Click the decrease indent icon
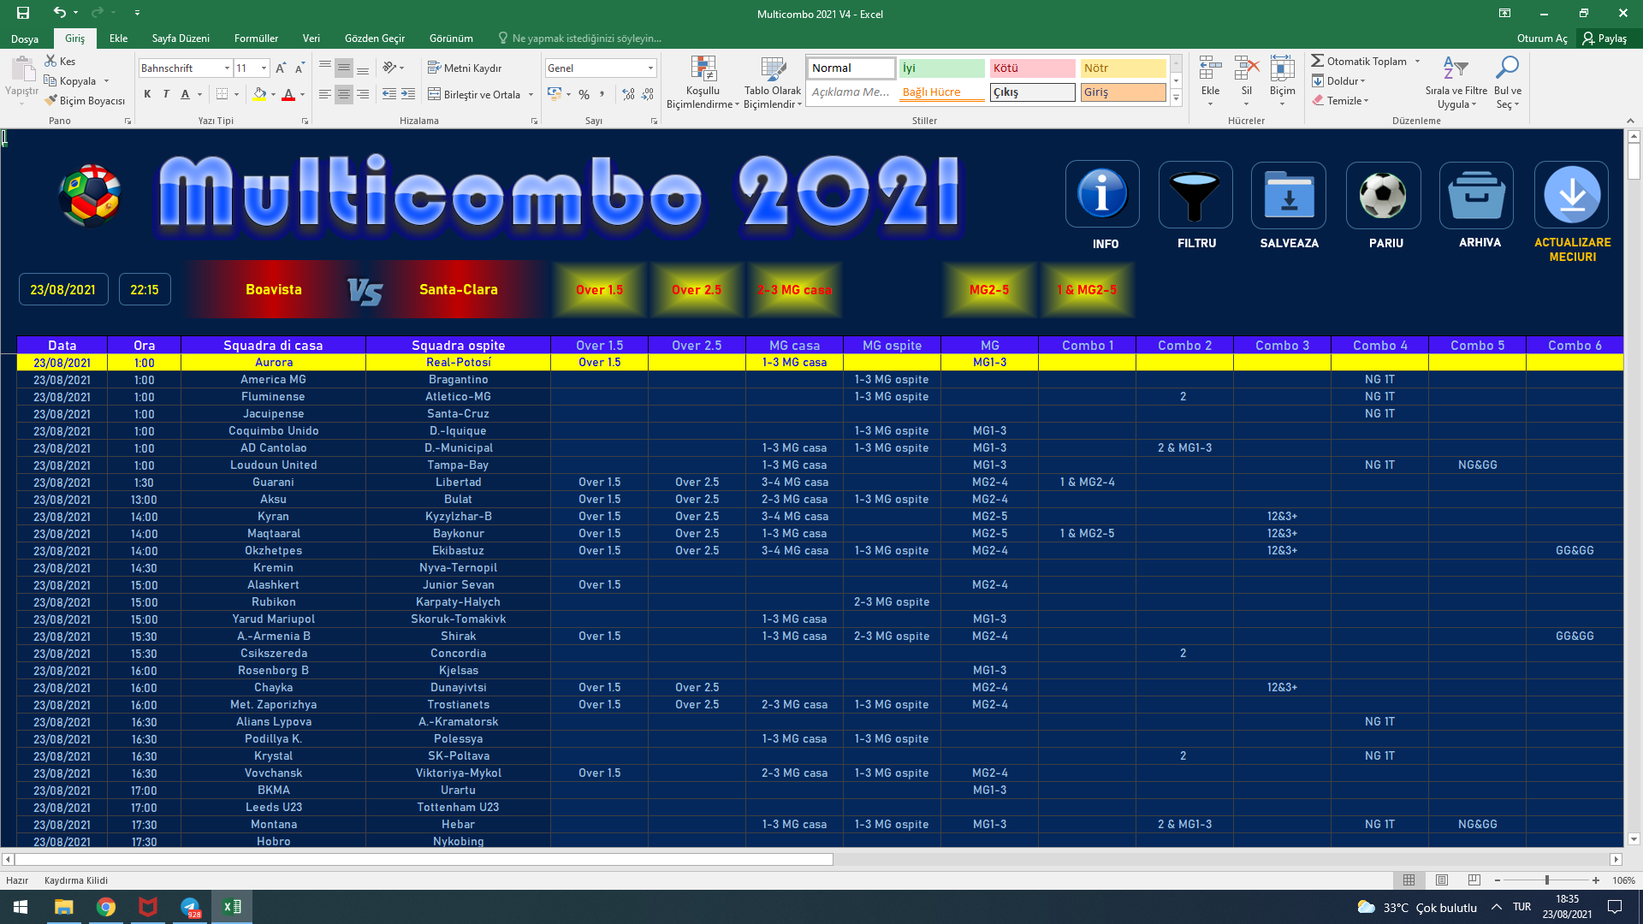This screenshot has width=1643, height=924. pos(389,94)
